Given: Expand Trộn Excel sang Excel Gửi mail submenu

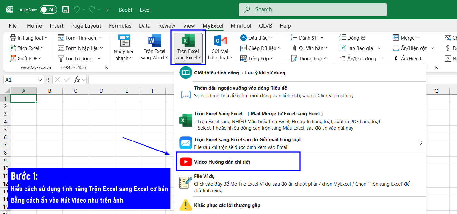Looking at the screenshot, I should click(421, 142).
